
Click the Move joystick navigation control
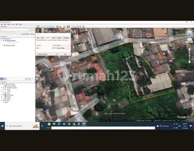coord(189,40)
